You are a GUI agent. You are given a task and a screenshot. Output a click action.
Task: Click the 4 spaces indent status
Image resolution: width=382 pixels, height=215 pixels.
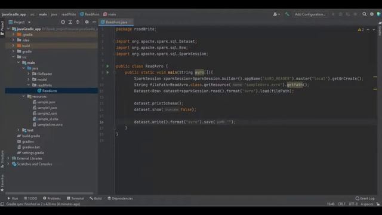click(x=367, y=204)
